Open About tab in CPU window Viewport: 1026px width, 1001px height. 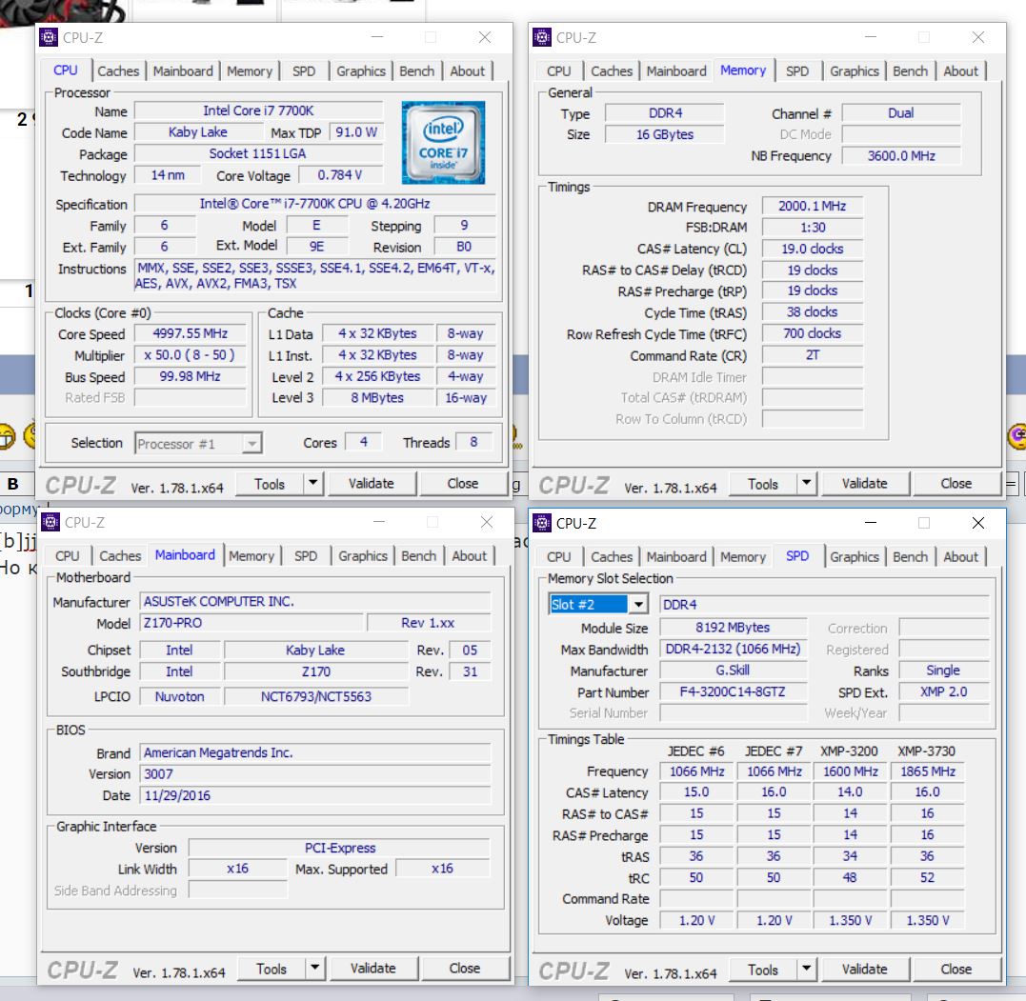(467, 70)
